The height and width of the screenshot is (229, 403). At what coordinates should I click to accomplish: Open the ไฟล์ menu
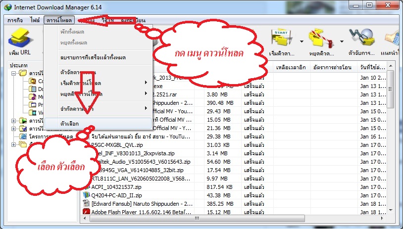35,20
